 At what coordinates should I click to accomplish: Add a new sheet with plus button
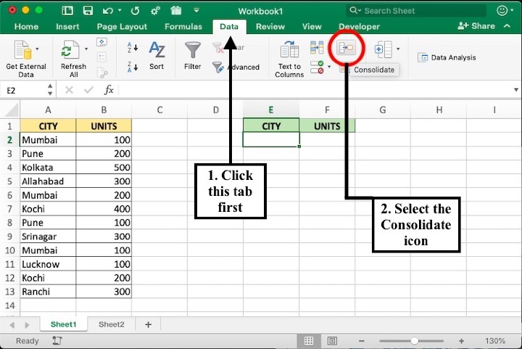coord(149,324)
